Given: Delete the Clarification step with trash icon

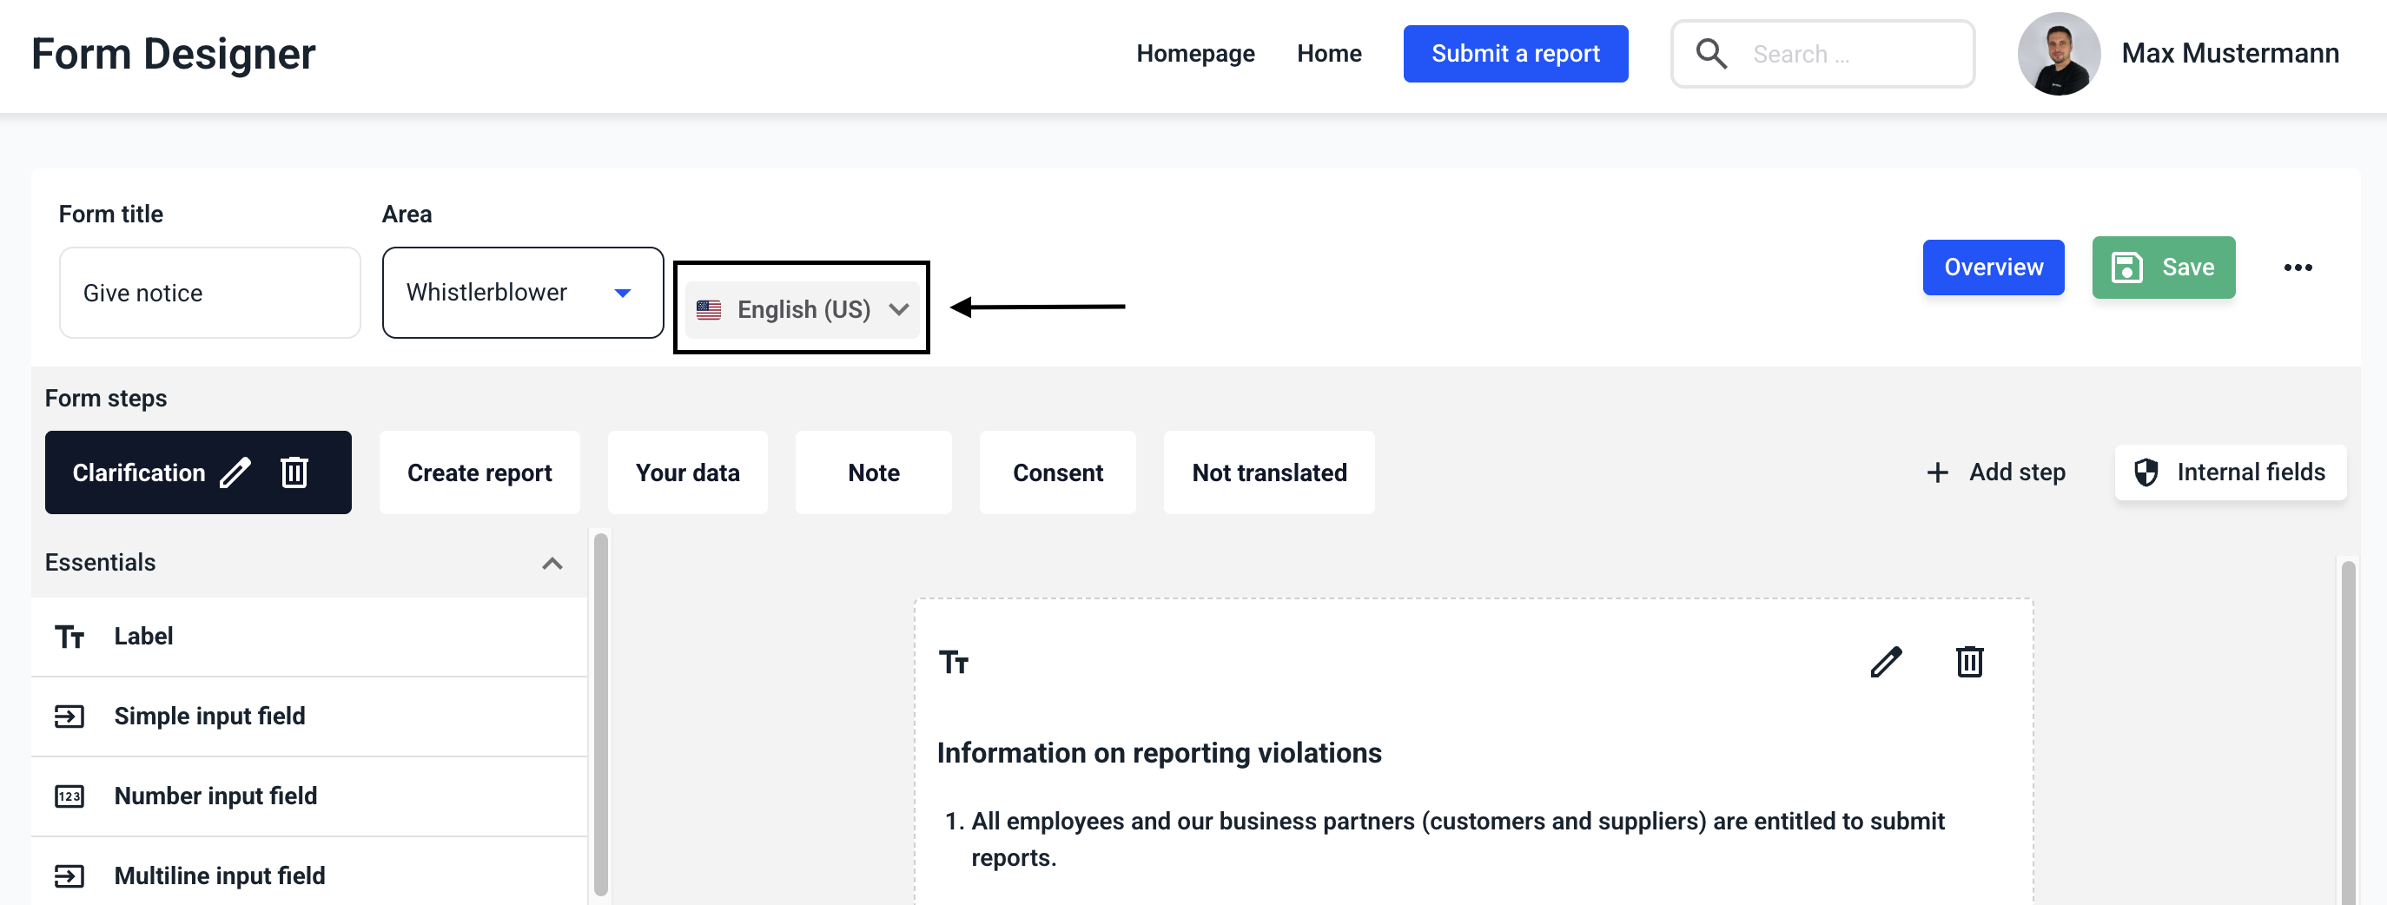Looking at the screenshot, I should click(x=294, y=472).
